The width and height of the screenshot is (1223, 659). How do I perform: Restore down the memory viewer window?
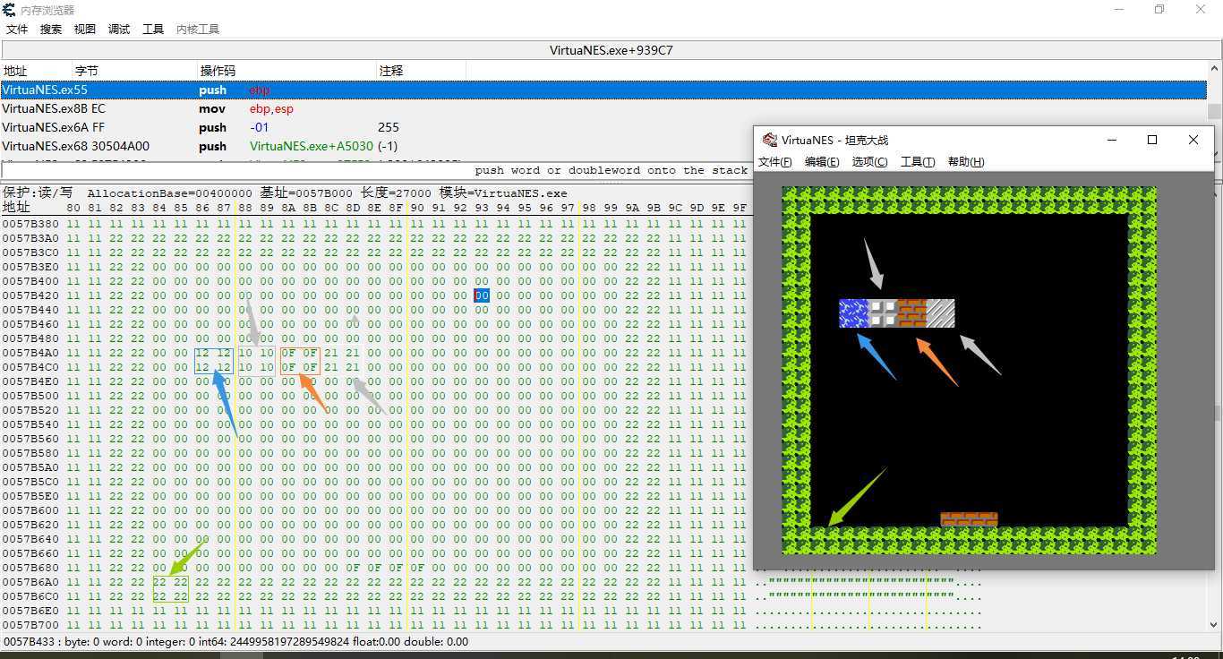(1159, 10)
